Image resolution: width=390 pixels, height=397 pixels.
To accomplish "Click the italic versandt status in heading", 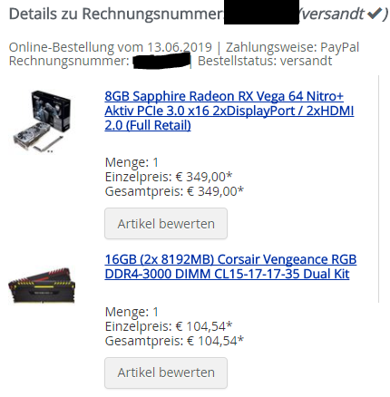I will click(333, 14).
